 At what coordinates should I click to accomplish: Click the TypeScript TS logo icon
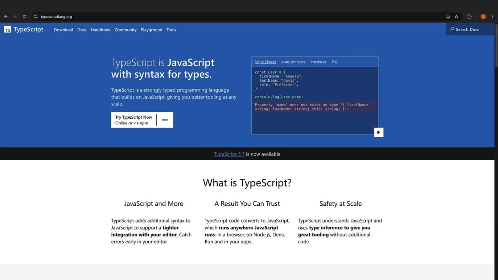coord(7,29)
